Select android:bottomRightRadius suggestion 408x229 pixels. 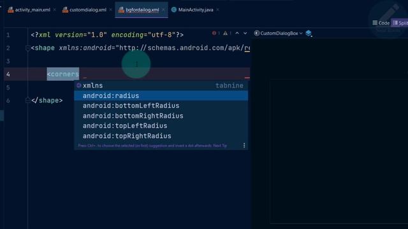click(161, 116)
